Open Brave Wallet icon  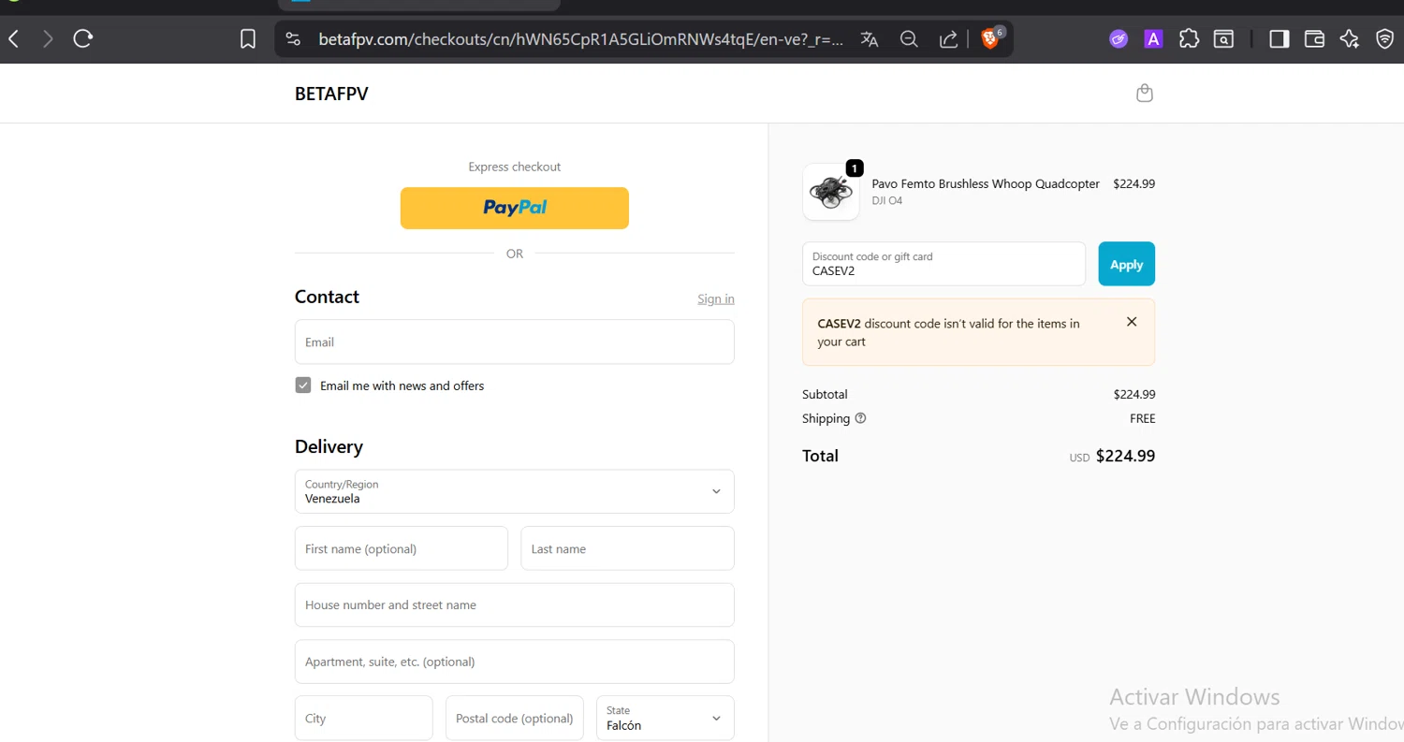[x=1314, y=38]
